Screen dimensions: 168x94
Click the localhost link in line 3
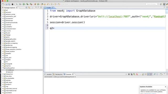[x=115, y=16]
